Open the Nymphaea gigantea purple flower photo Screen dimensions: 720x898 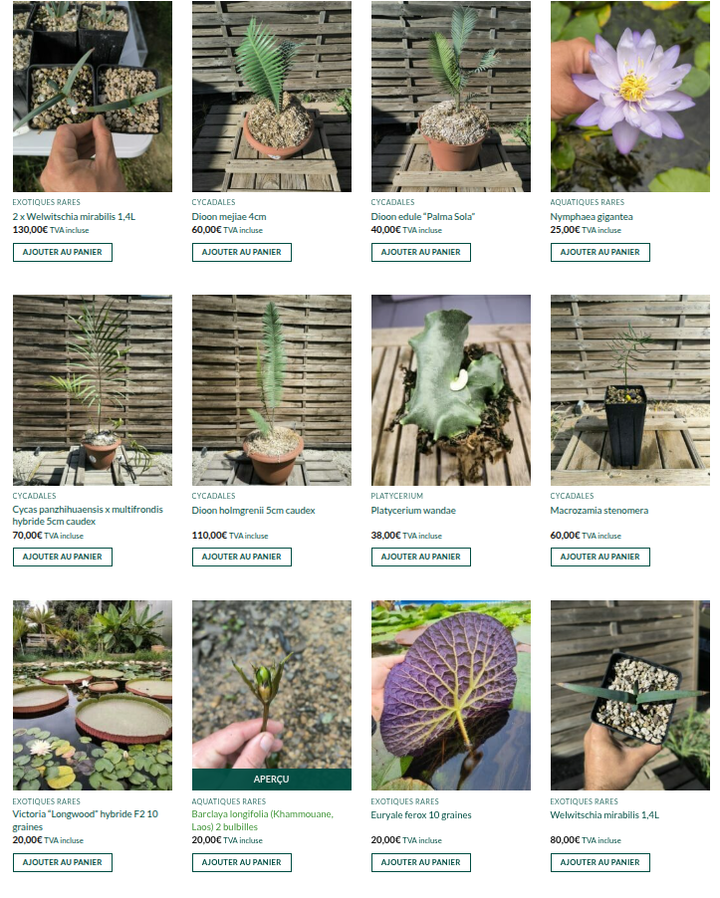[x=630, y=97]
